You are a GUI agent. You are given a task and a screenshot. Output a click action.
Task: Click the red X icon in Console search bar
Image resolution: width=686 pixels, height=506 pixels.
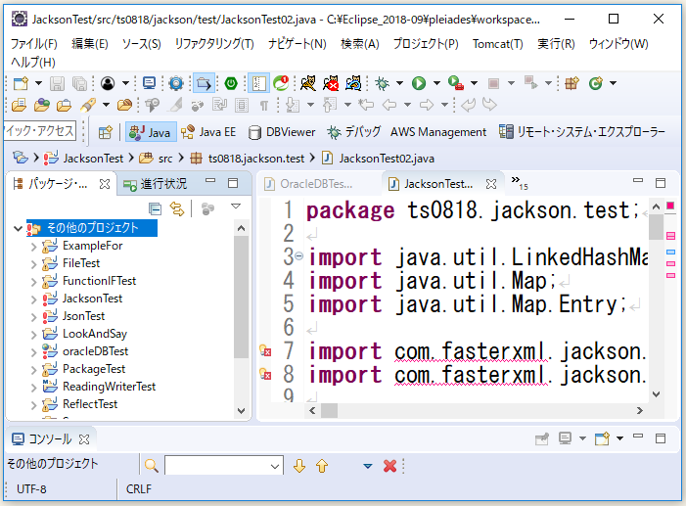pos(389,466)
